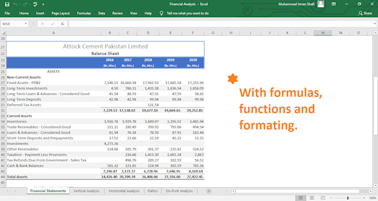378x201 pixels.
Task: Click the previous sheet navigation arrow
Action: click(x=7, y=191)
